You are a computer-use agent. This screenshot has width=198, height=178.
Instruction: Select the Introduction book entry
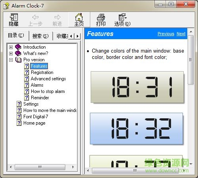click(x=34, y=47)
